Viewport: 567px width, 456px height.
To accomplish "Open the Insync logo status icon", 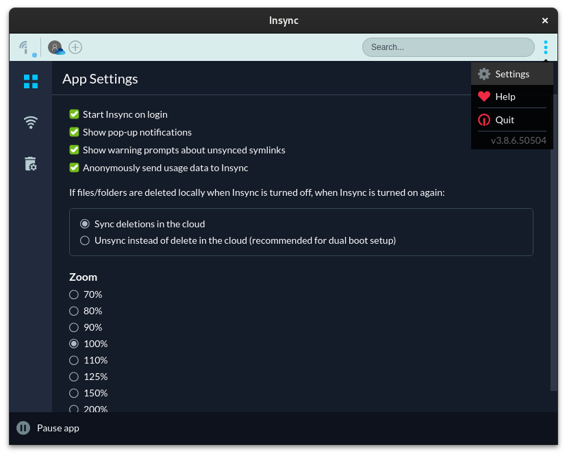I will pyautogui.click(x=24, y=46).
